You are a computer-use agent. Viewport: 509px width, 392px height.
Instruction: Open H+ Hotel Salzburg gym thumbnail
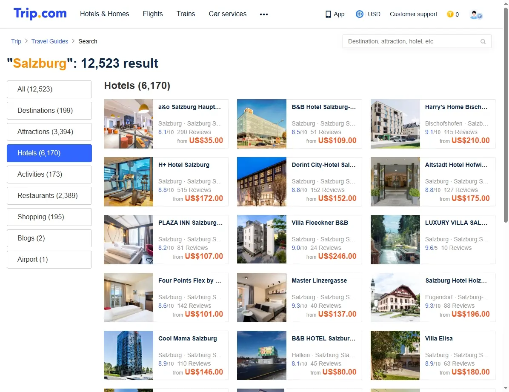click(129, 182)
